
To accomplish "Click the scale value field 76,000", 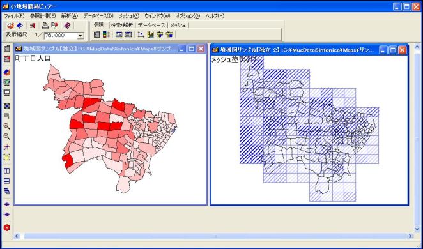I will [61, 36].
